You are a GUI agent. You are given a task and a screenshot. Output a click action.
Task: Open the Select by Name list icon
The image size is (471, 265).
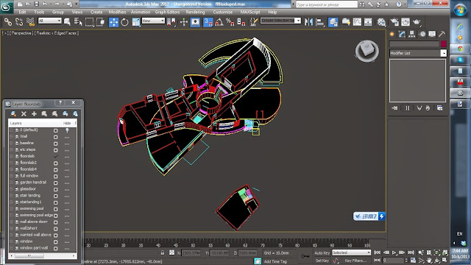(x=78, y=22)
